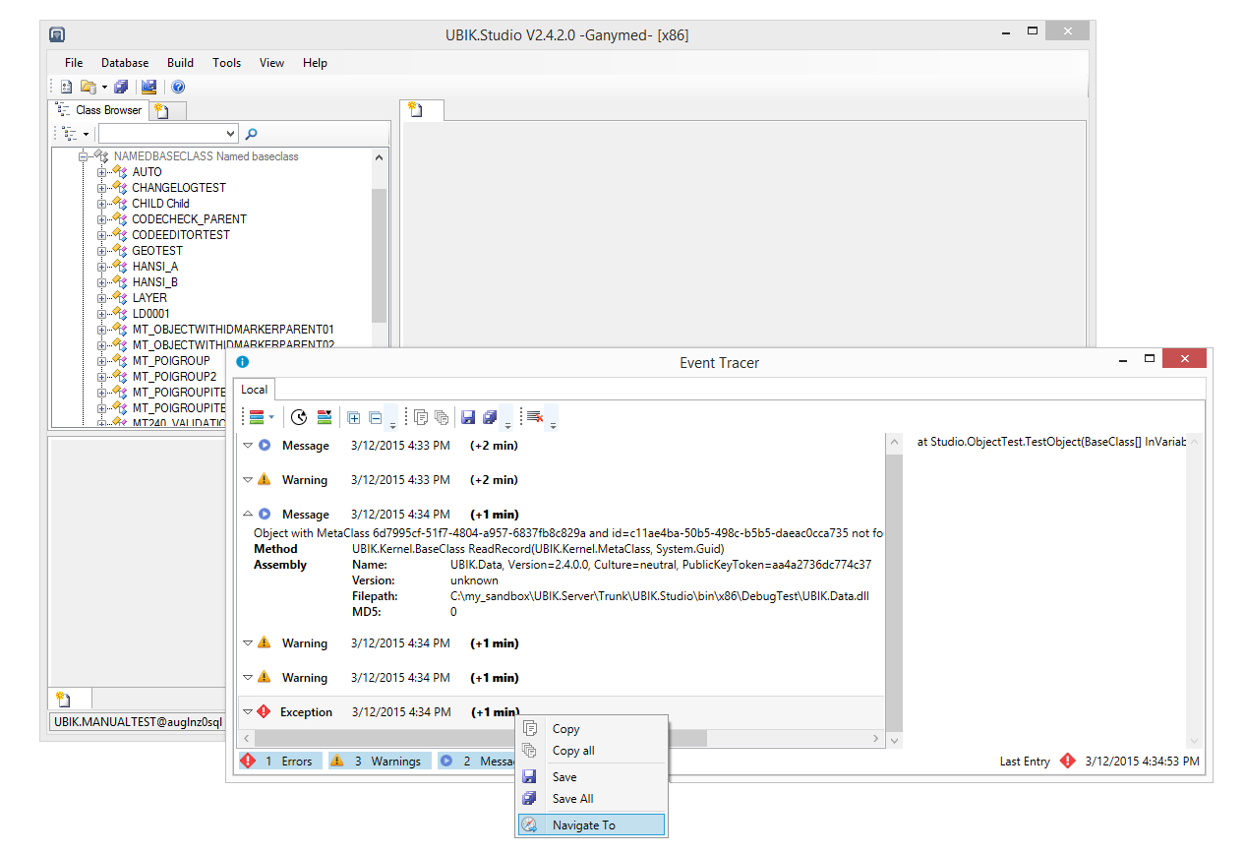
Task: Toggle the Messages filter in status bar
Action: click(x=477, y=761)
